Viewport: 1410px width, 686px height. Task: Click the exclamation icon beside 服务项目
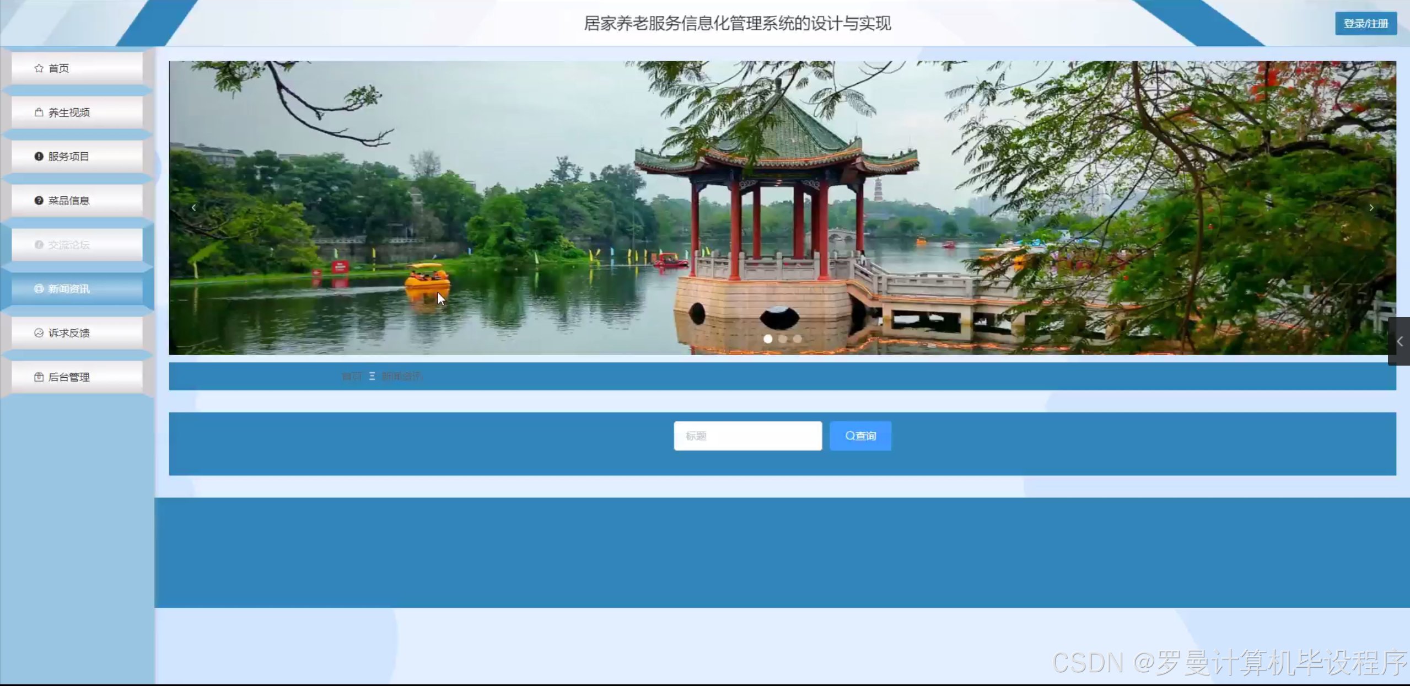pyautogui.click(x=39, y=157)
